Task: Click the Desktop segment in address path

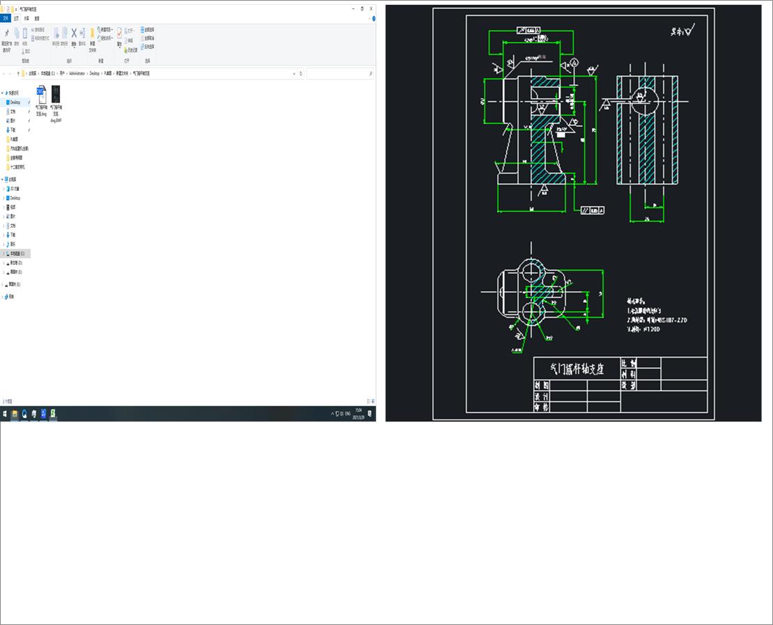Action: click(94, 73)
